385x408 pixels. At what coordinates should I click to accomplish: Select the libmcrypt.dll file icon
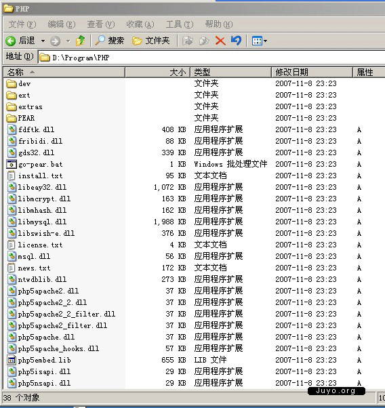(12, 199)
